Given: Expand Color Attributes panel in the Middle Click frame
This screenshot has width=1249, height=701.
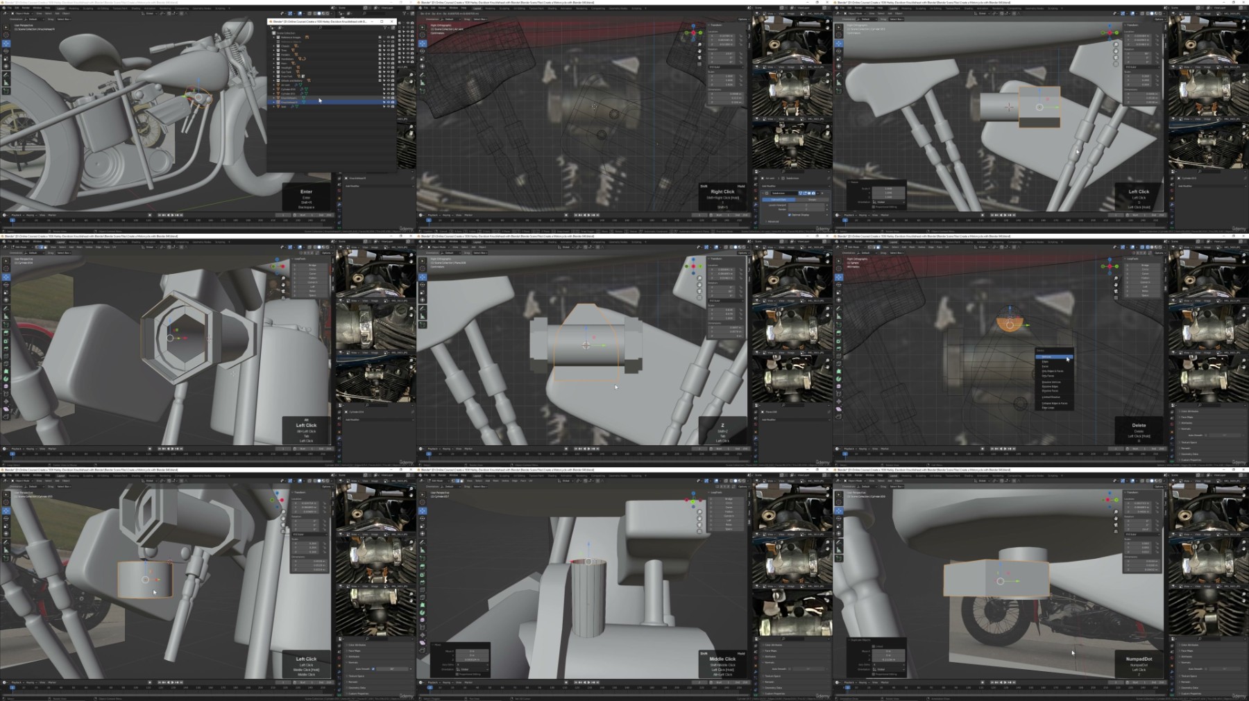Looking at the screenshot, I should click(x=775, y=645).
